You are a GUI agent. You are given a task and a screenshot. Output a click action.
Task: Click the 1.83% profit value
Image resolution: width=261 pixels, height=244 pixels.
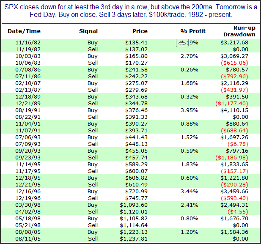point(190,164)
